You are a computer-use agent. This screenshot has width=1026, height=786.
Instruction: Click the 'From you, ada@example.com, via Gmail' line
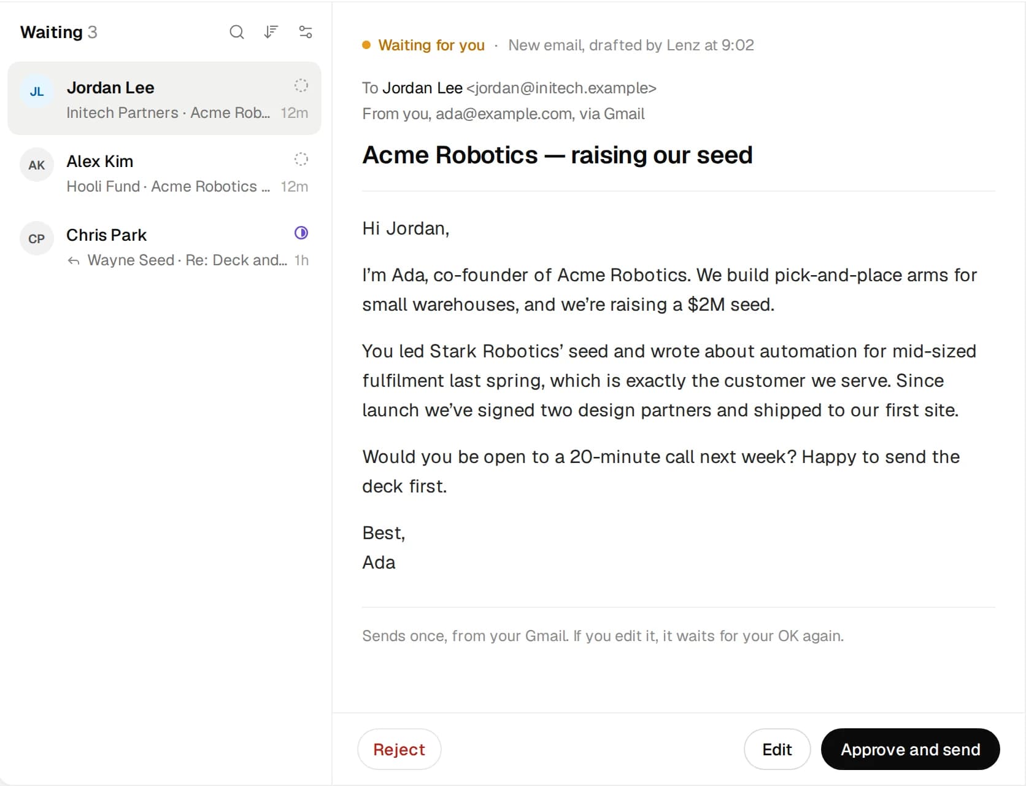pos(503,114)
